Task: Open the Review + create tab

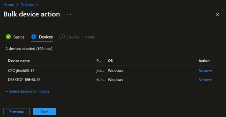Action: (77, 37)
